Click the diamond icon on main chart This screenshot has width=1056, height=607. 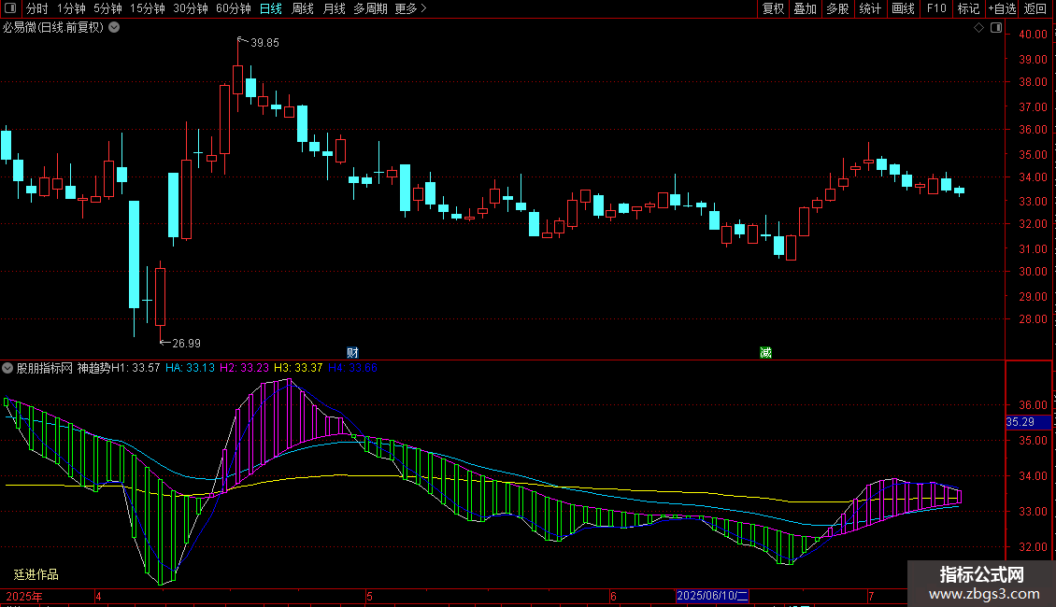tap(978, 28)
